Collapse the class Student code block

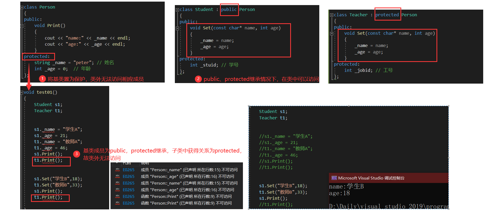pos(177,10)
